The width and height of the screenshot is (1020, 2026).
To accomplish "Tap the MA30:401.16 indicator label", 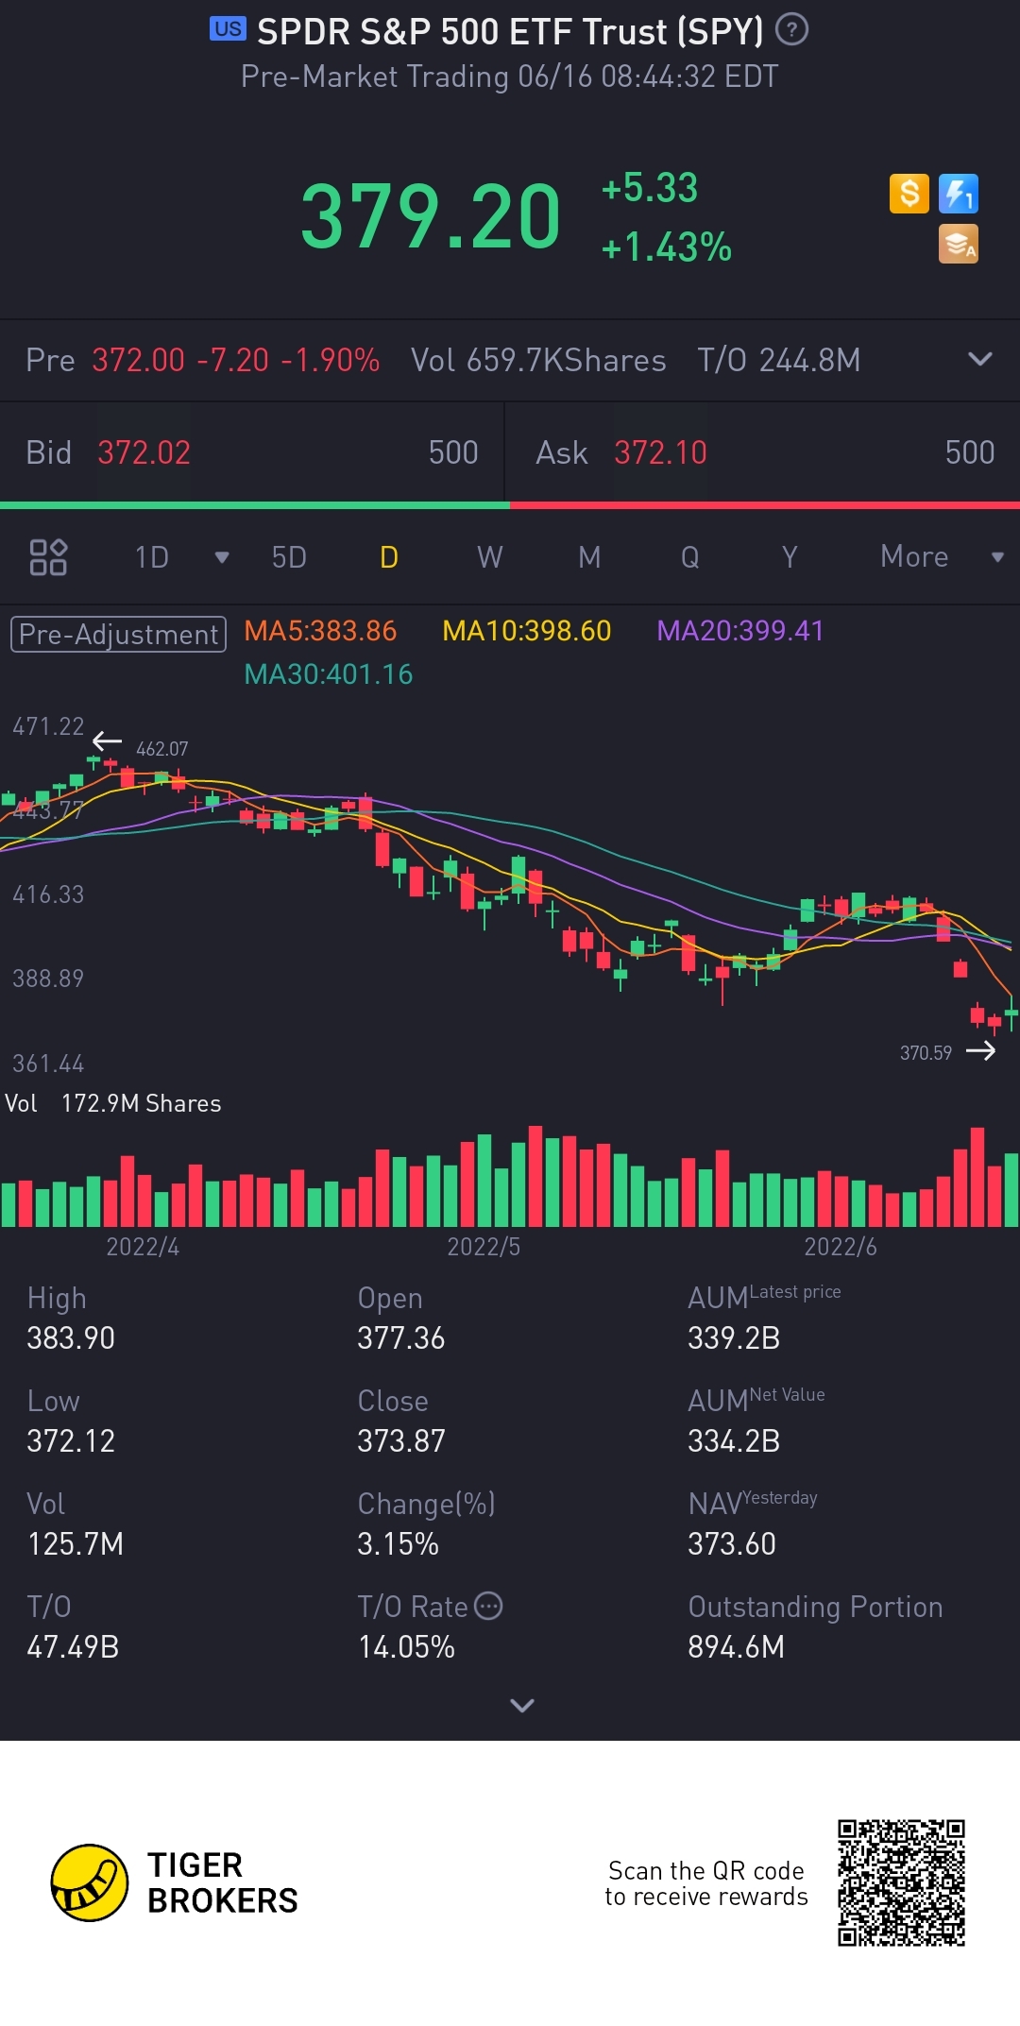I will (x=329, y=674).
